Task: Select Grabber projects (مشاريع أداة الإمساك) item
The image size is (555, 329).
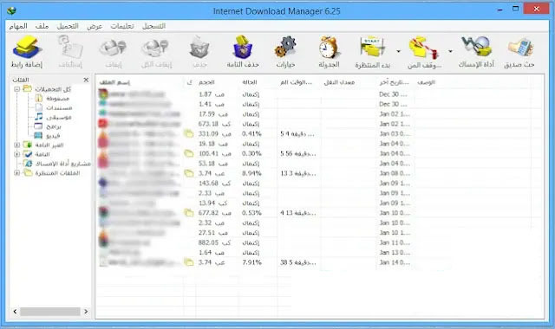Action: click(x=63, y=164)
